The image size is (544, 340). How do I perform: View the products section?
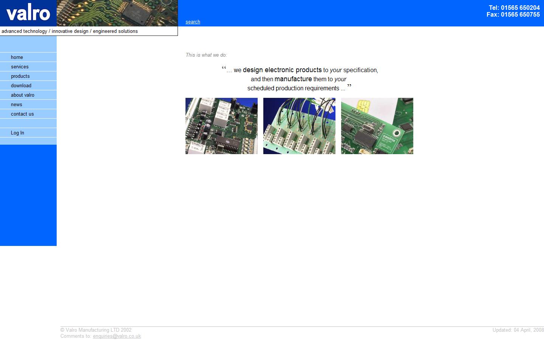point(20,76)
